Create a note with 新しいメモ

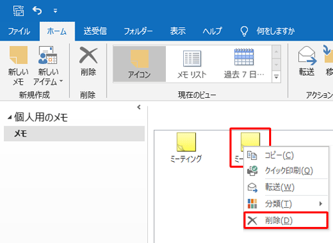tap(19, 66)
